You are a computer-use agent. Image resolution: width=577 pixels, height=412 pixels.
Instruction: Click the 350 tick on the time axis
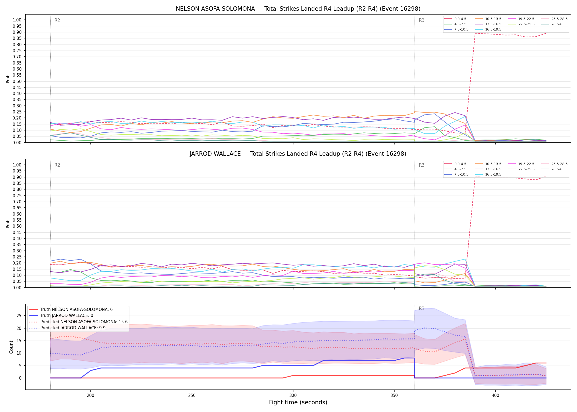click(394, 395)
